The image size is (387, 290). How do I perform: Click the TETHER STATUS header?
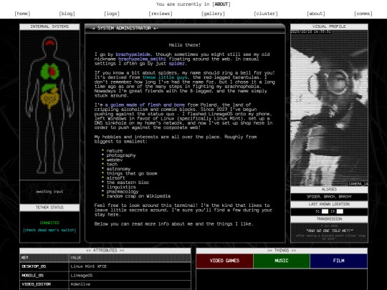coord(49,208)
